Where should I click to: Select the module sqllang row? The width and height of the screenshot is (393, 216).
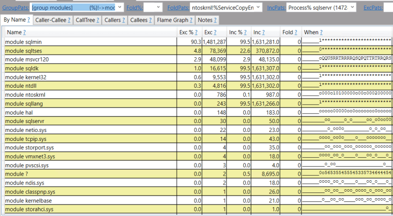[198, 103]
